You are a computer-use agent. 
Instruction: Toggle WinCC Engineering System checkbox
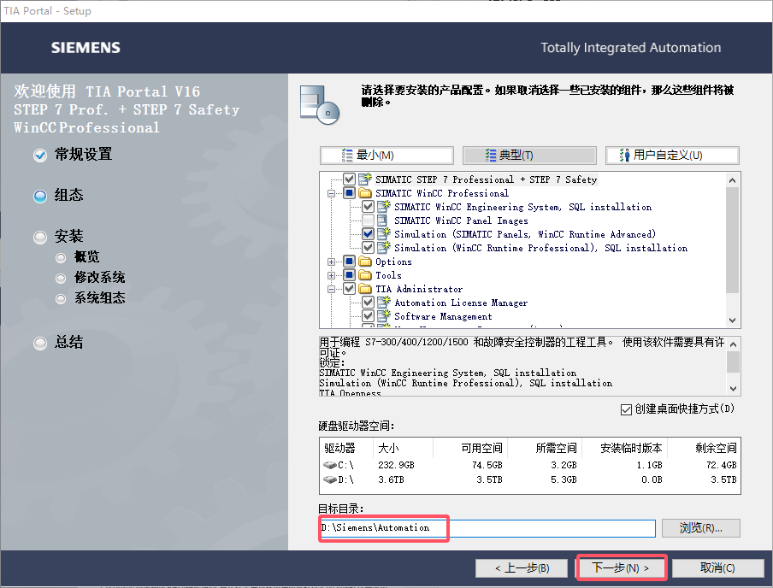tap(368, 207)
